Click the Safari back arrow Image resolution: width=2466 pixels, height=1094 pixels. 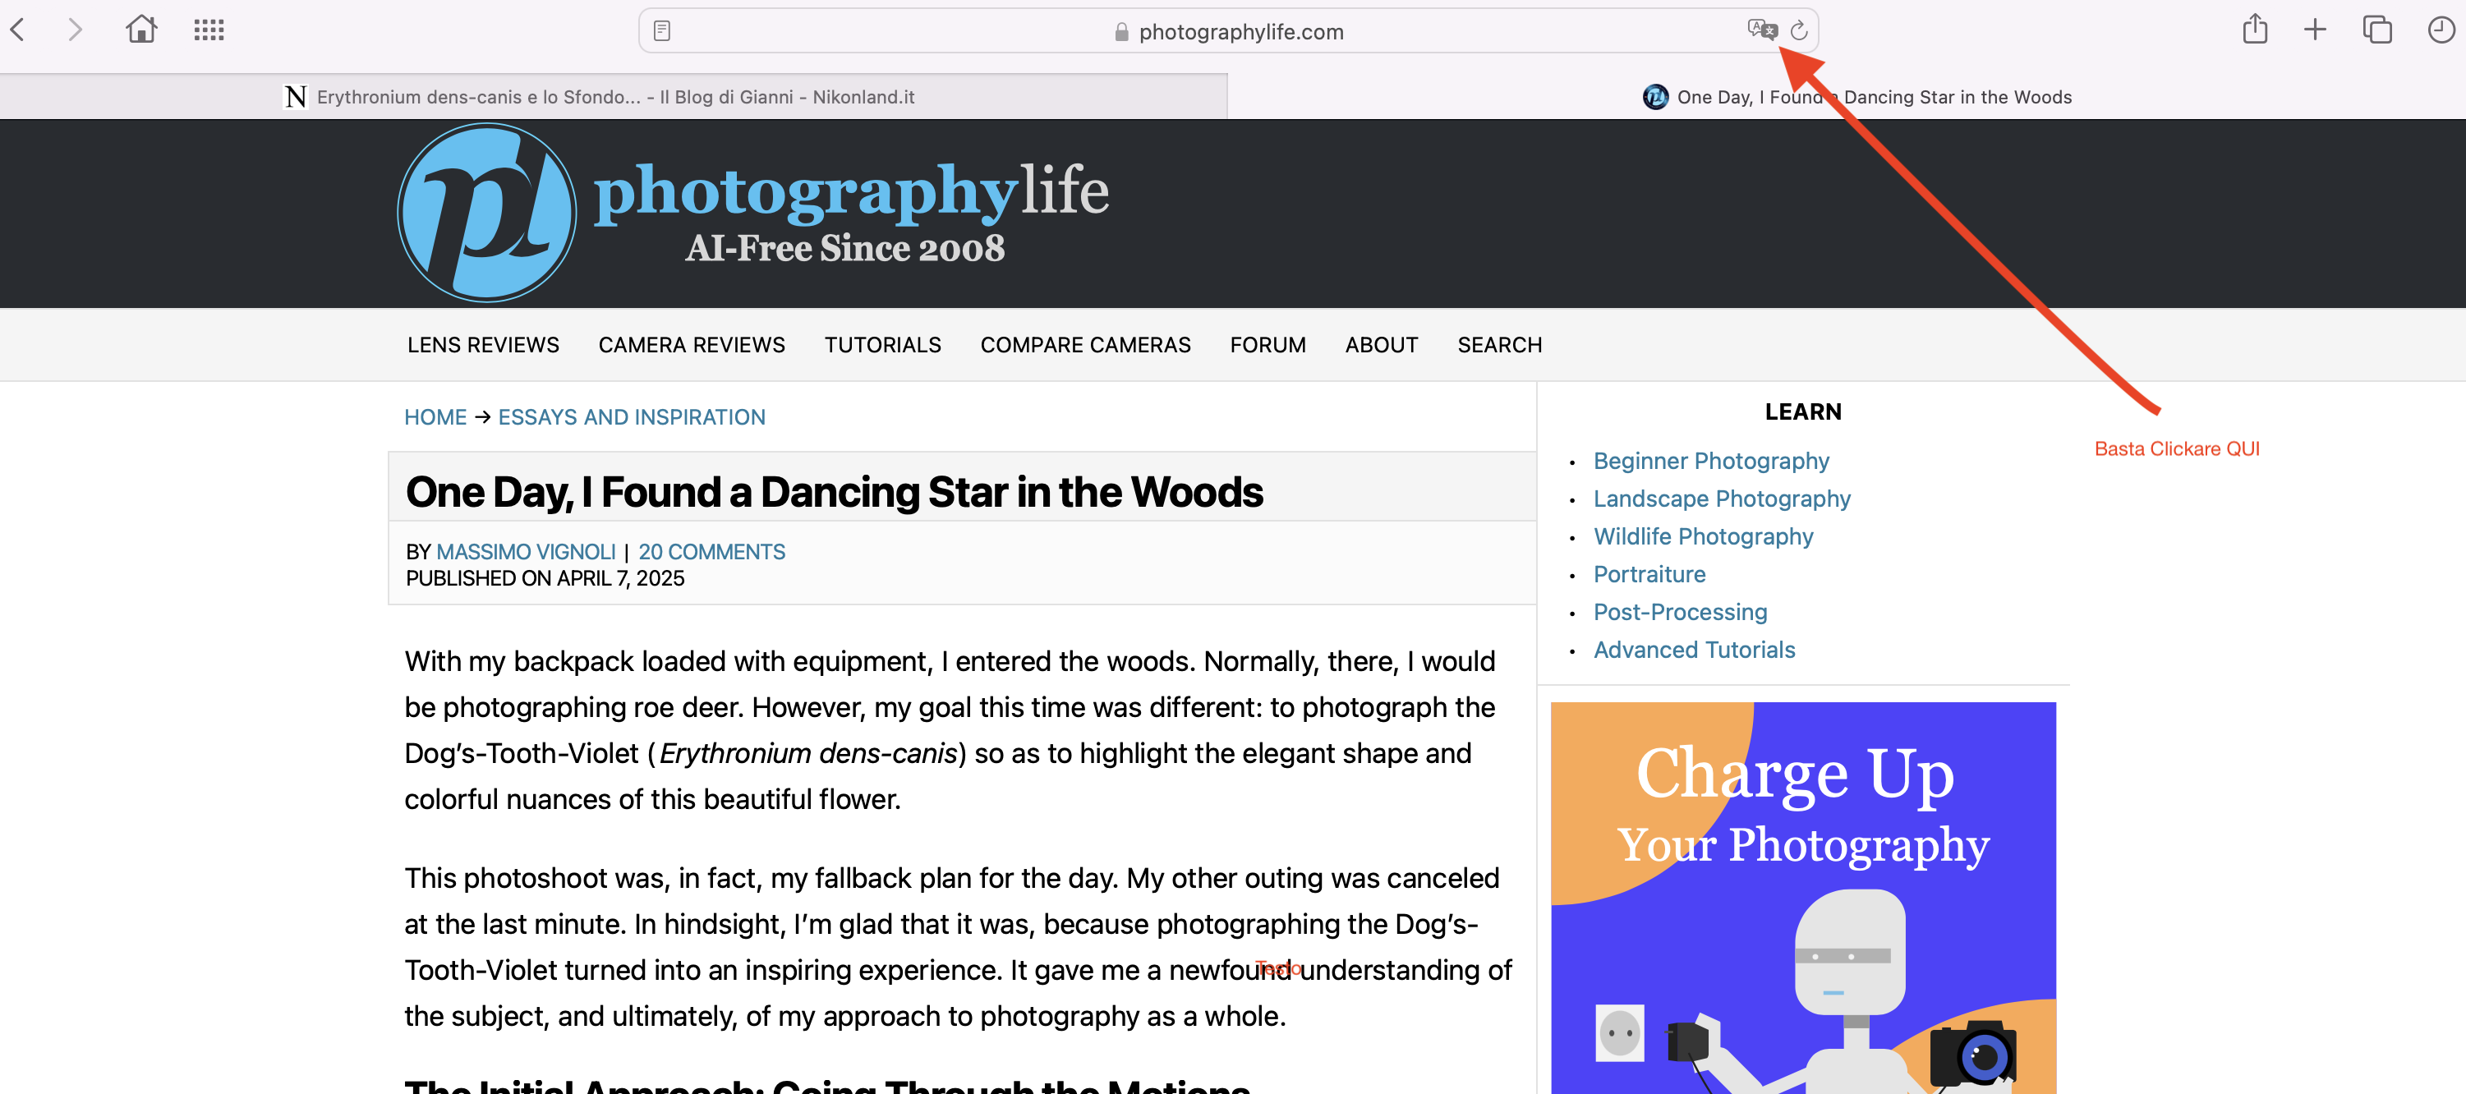click(x=17, y=30)
